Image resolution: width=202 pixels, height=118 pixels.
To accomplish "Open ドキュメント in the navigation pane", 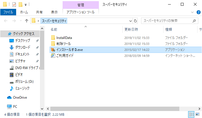I will pos(22,54).
